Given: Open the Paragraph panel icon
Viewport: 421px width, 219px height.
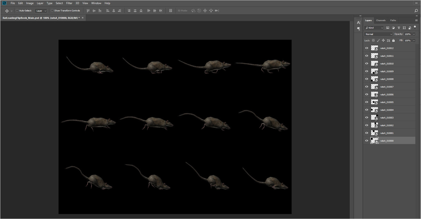Looking at the screenshot, I should [x=358, y=29].
